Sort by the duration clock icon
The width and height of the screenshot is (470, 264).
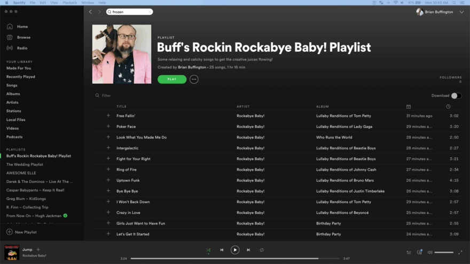tap(448, 107)
